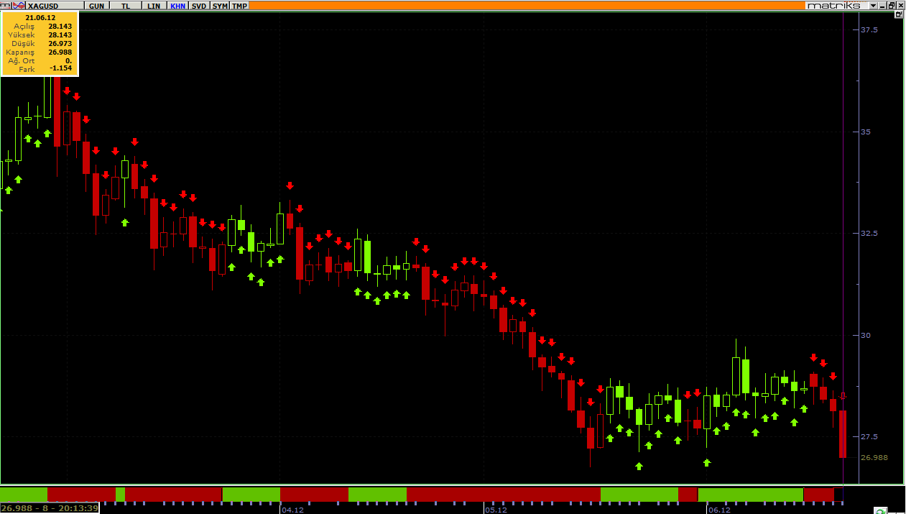Click the matriks logo
This screenshot has height=514, width=906.
point(833,6)
